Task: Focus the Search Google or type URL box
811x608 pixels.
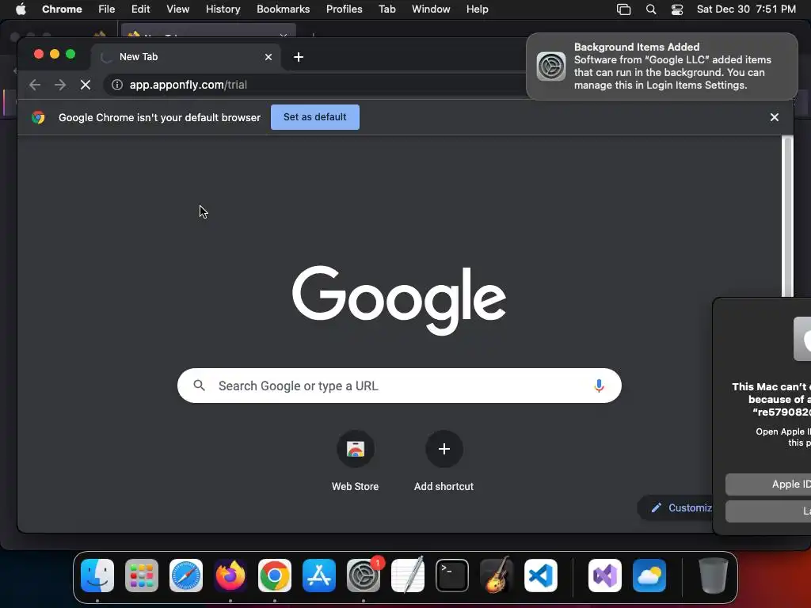Action: coord(399,386)
